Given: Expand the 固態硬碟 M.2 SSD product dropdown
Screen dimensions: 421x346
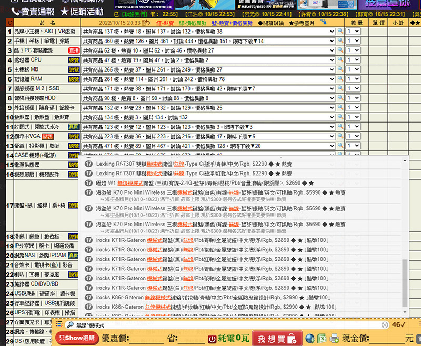Looking at the screenshot, I should point(208,89).
